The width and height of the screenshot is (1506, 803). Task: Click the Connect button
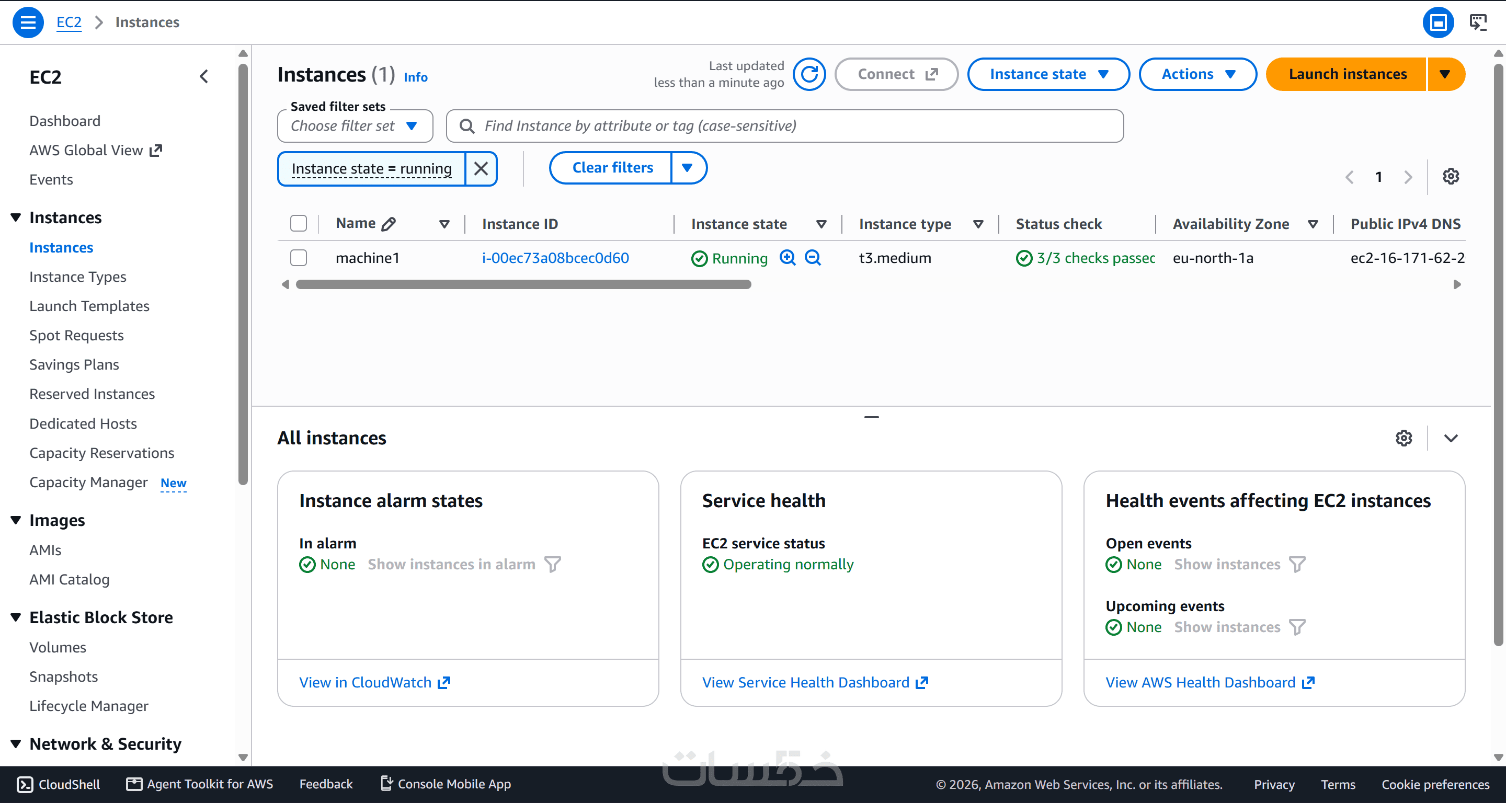click(896, 74)
